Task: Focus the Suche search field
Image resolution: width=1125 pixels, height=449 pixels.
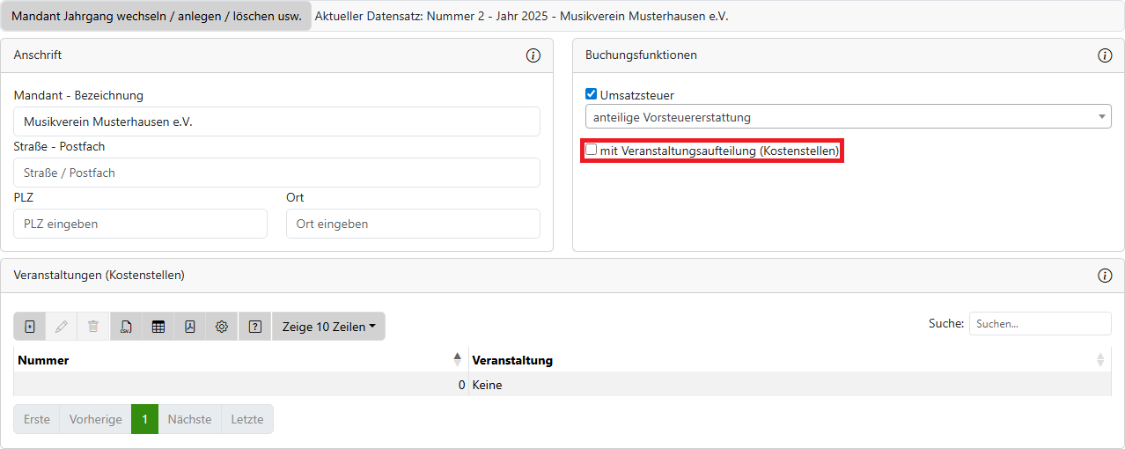Action: point(1040,324)
